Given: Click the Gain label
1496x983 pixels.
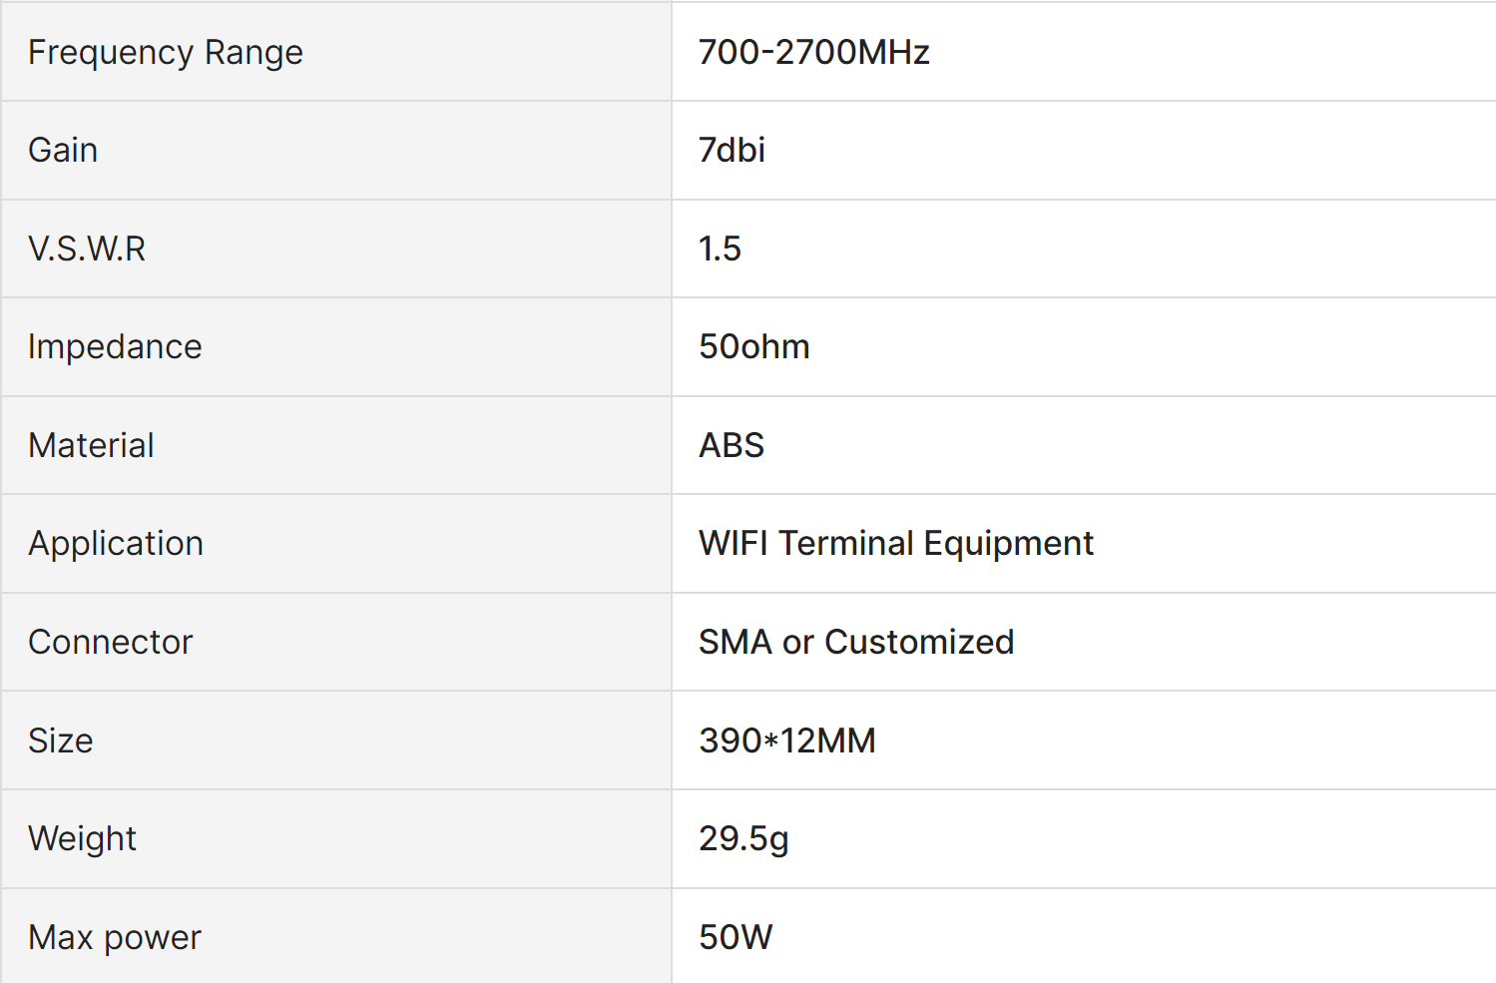Looking at the screenshot, I should 63,150.
